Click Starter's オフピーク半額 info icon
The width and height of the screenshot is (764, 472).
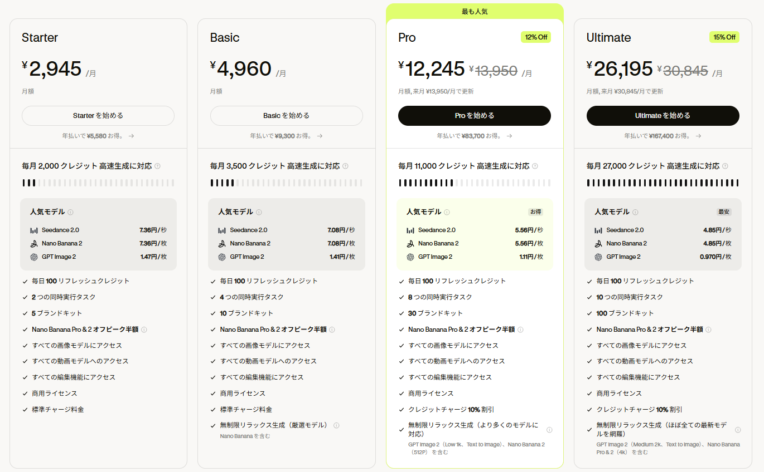click(144, 330)
